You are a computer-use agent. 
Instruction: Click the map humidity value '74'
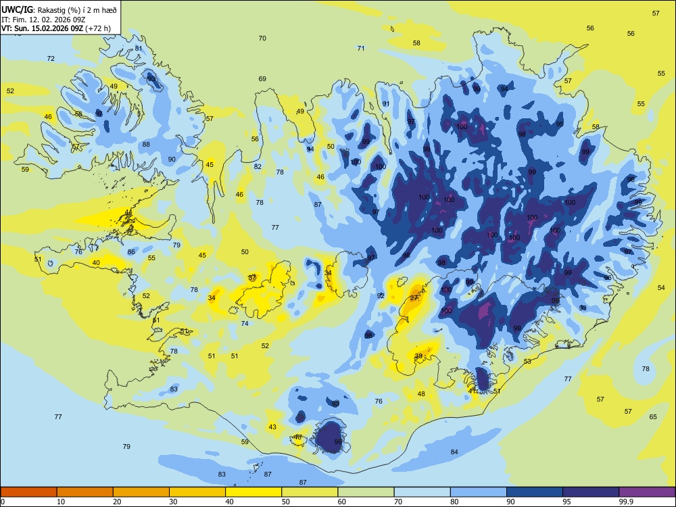tap(245, 324)
